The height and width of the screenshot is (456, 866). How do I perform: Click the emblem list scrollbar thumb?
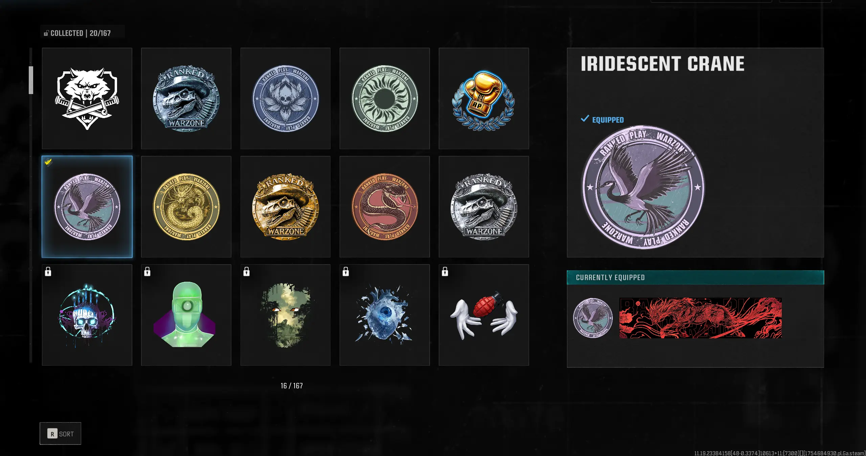click(31, 80)
